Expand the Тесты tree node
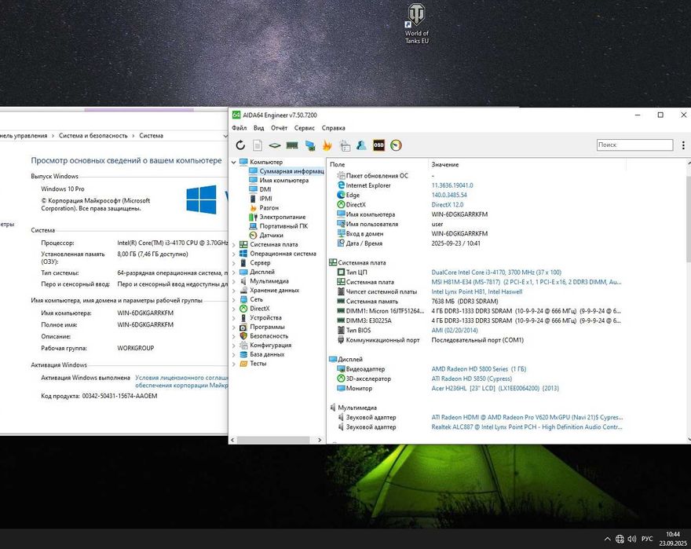691x549 pixels. (234, 364)
